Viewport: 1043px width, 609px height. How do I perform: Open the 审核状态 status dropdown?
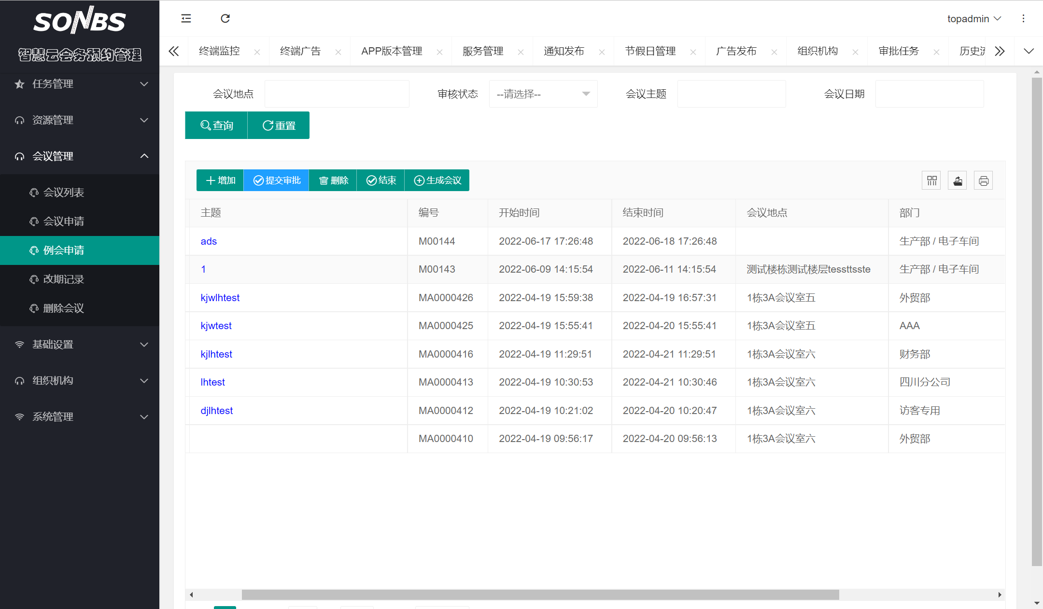point(543,94)
